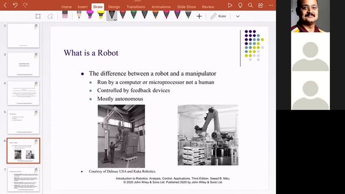Image resolution: width=345 pixels, height=194 pixels.
Task: Click the slide title "What is a Robot"
Action: (x=91, y=53)
